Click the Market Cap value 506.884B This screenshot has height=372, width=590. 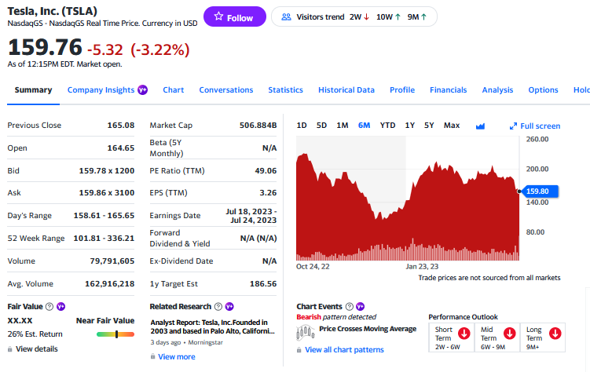(258, 125)
